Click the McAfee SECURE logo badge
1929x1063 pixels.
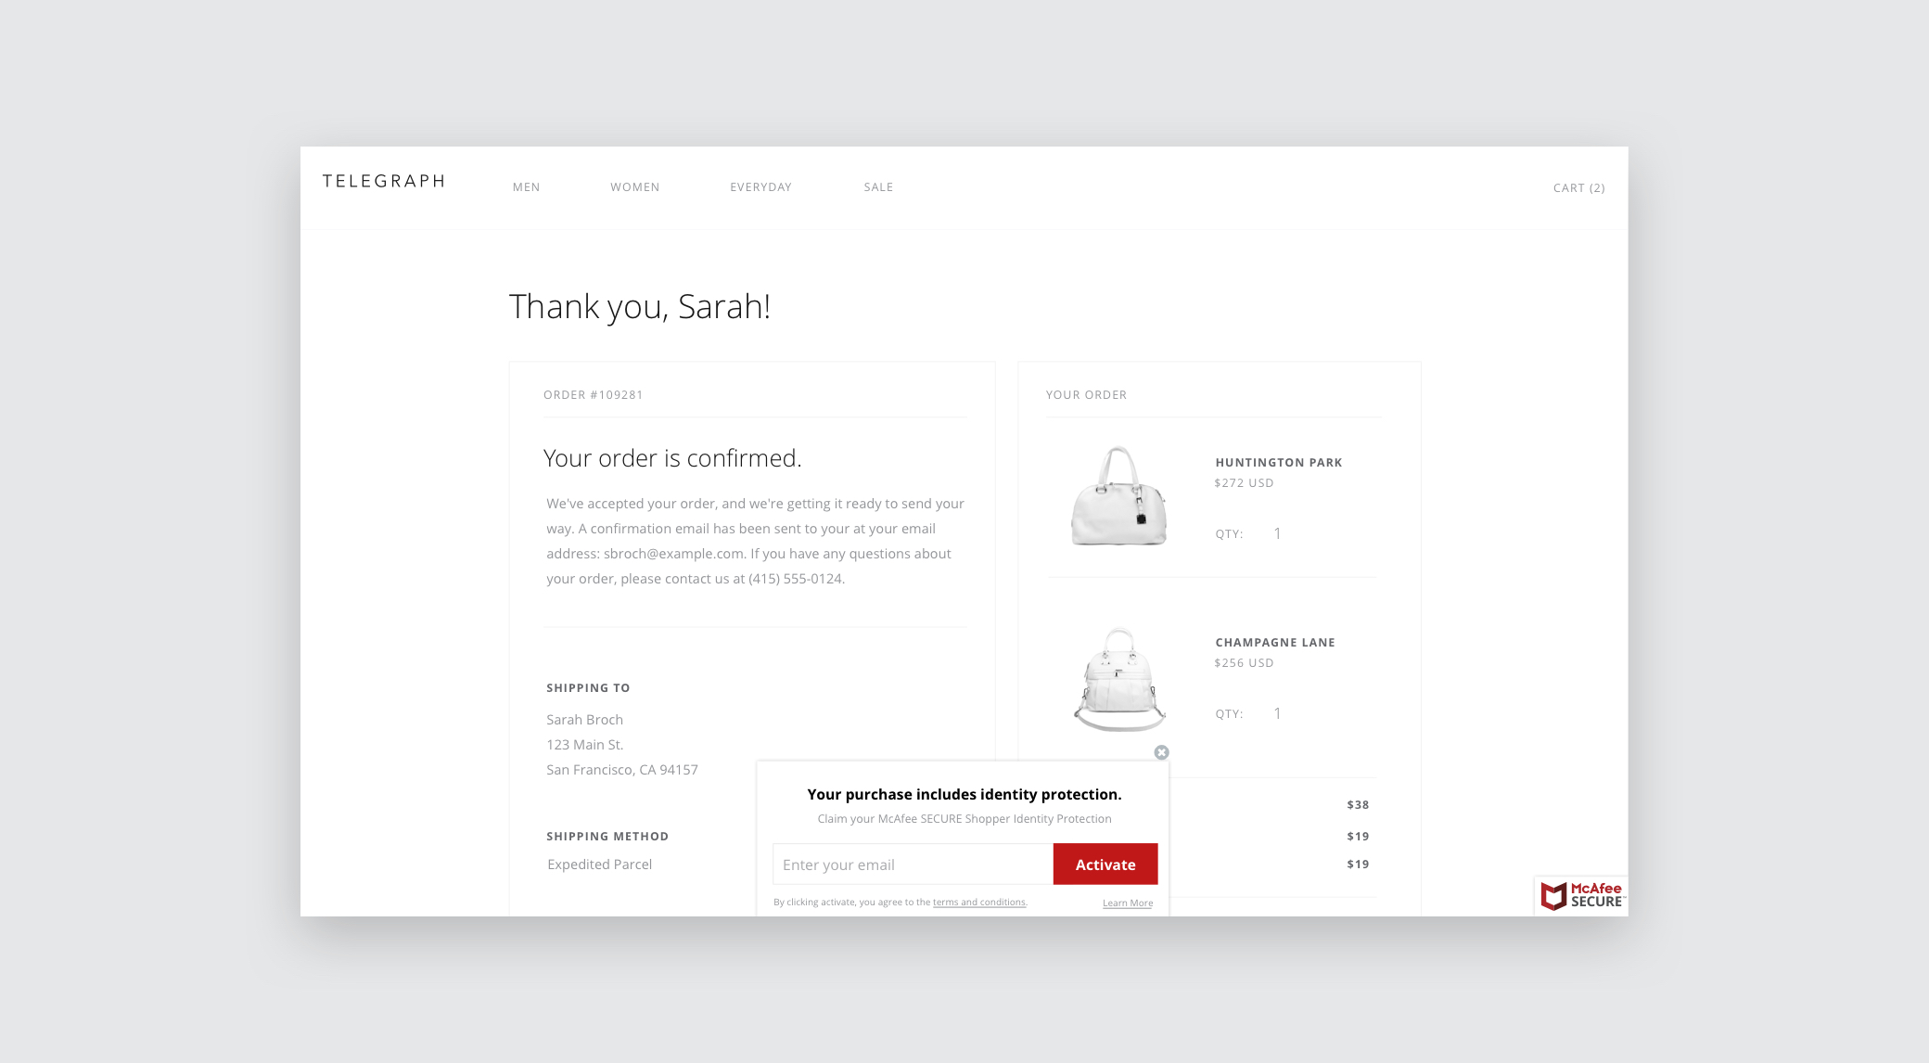pyautogui.click(x=1581, y=895)
